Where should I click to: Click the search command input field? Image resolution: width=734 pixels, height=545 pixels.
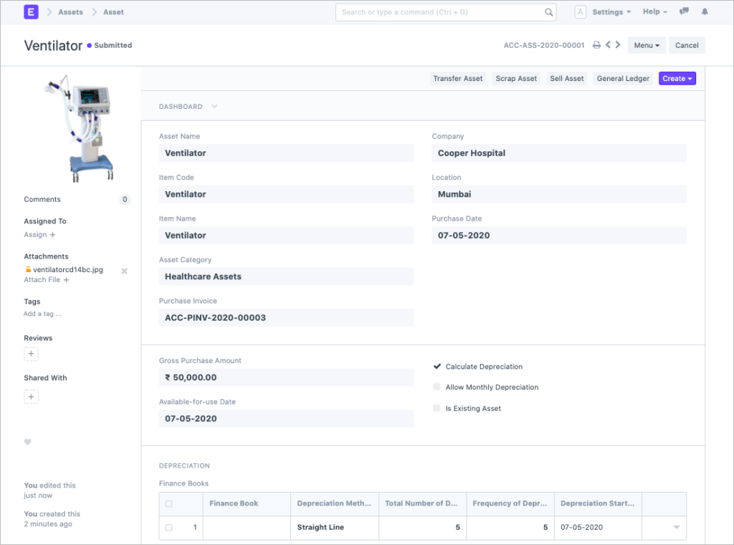pyautogui.click(x=441, y=12)
